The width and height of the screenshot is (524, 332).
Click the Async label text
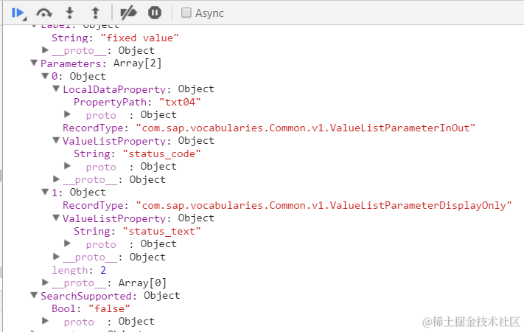[x=209, y=13]
